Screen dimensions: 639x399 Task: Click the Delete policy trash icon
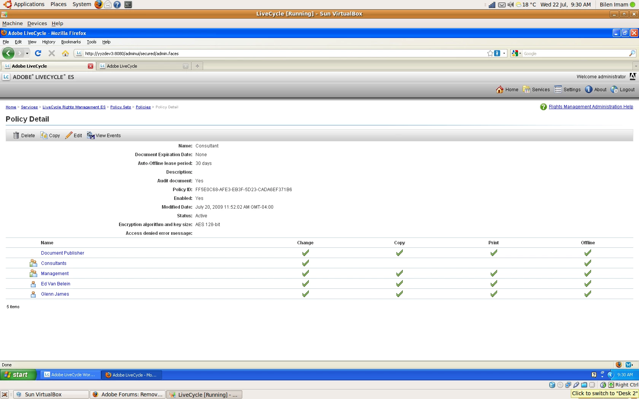[x=16, y=135]
